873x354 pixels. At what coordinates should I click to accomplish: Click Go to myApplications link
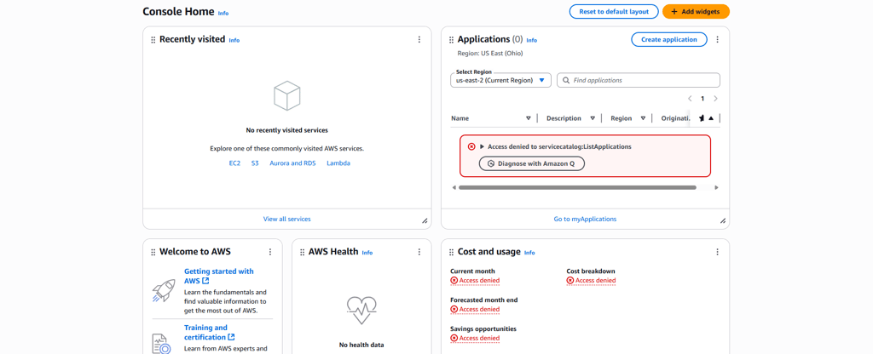click(x=585, y=219)
